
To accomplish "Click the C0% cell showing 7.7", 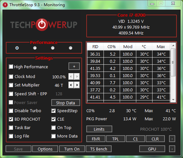I will [112, 83].
